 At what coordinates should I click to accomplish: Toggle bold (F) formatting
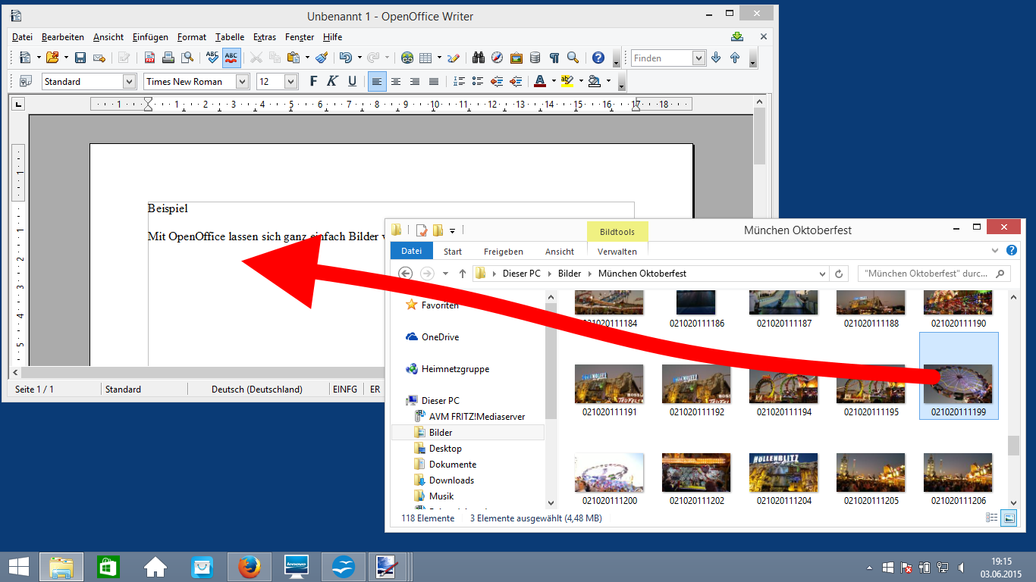click(x=313, y=81)
